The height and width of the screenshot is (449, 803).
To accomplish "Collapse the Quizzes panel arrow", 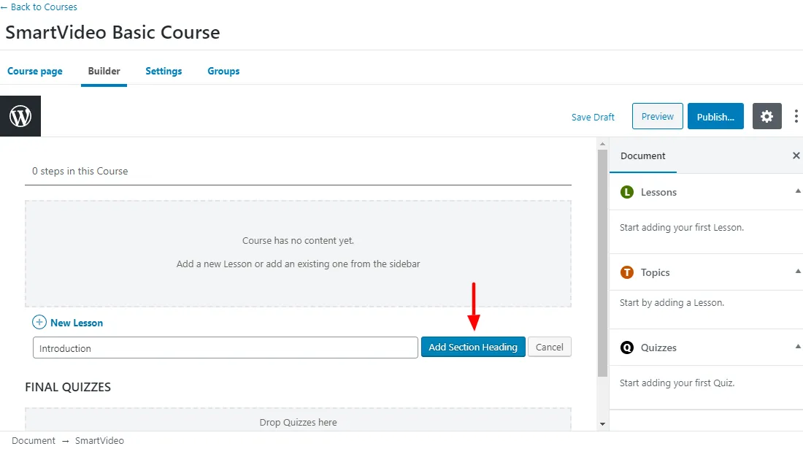I will 798,347.
